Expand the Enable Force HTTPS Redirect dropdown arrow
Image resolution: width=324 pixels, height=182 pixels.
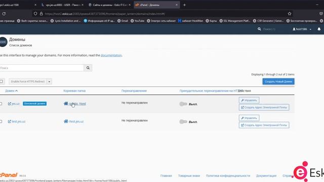tap(49, 81)
